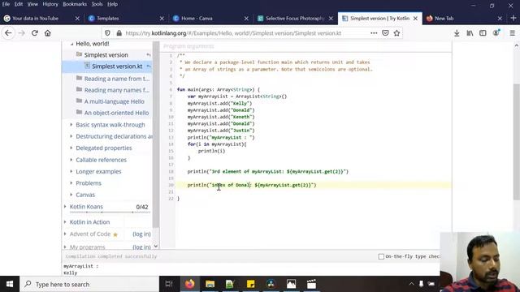Click log in next to My programs
The width and height of the screenshot is (520, 292).
click(141, 247)
